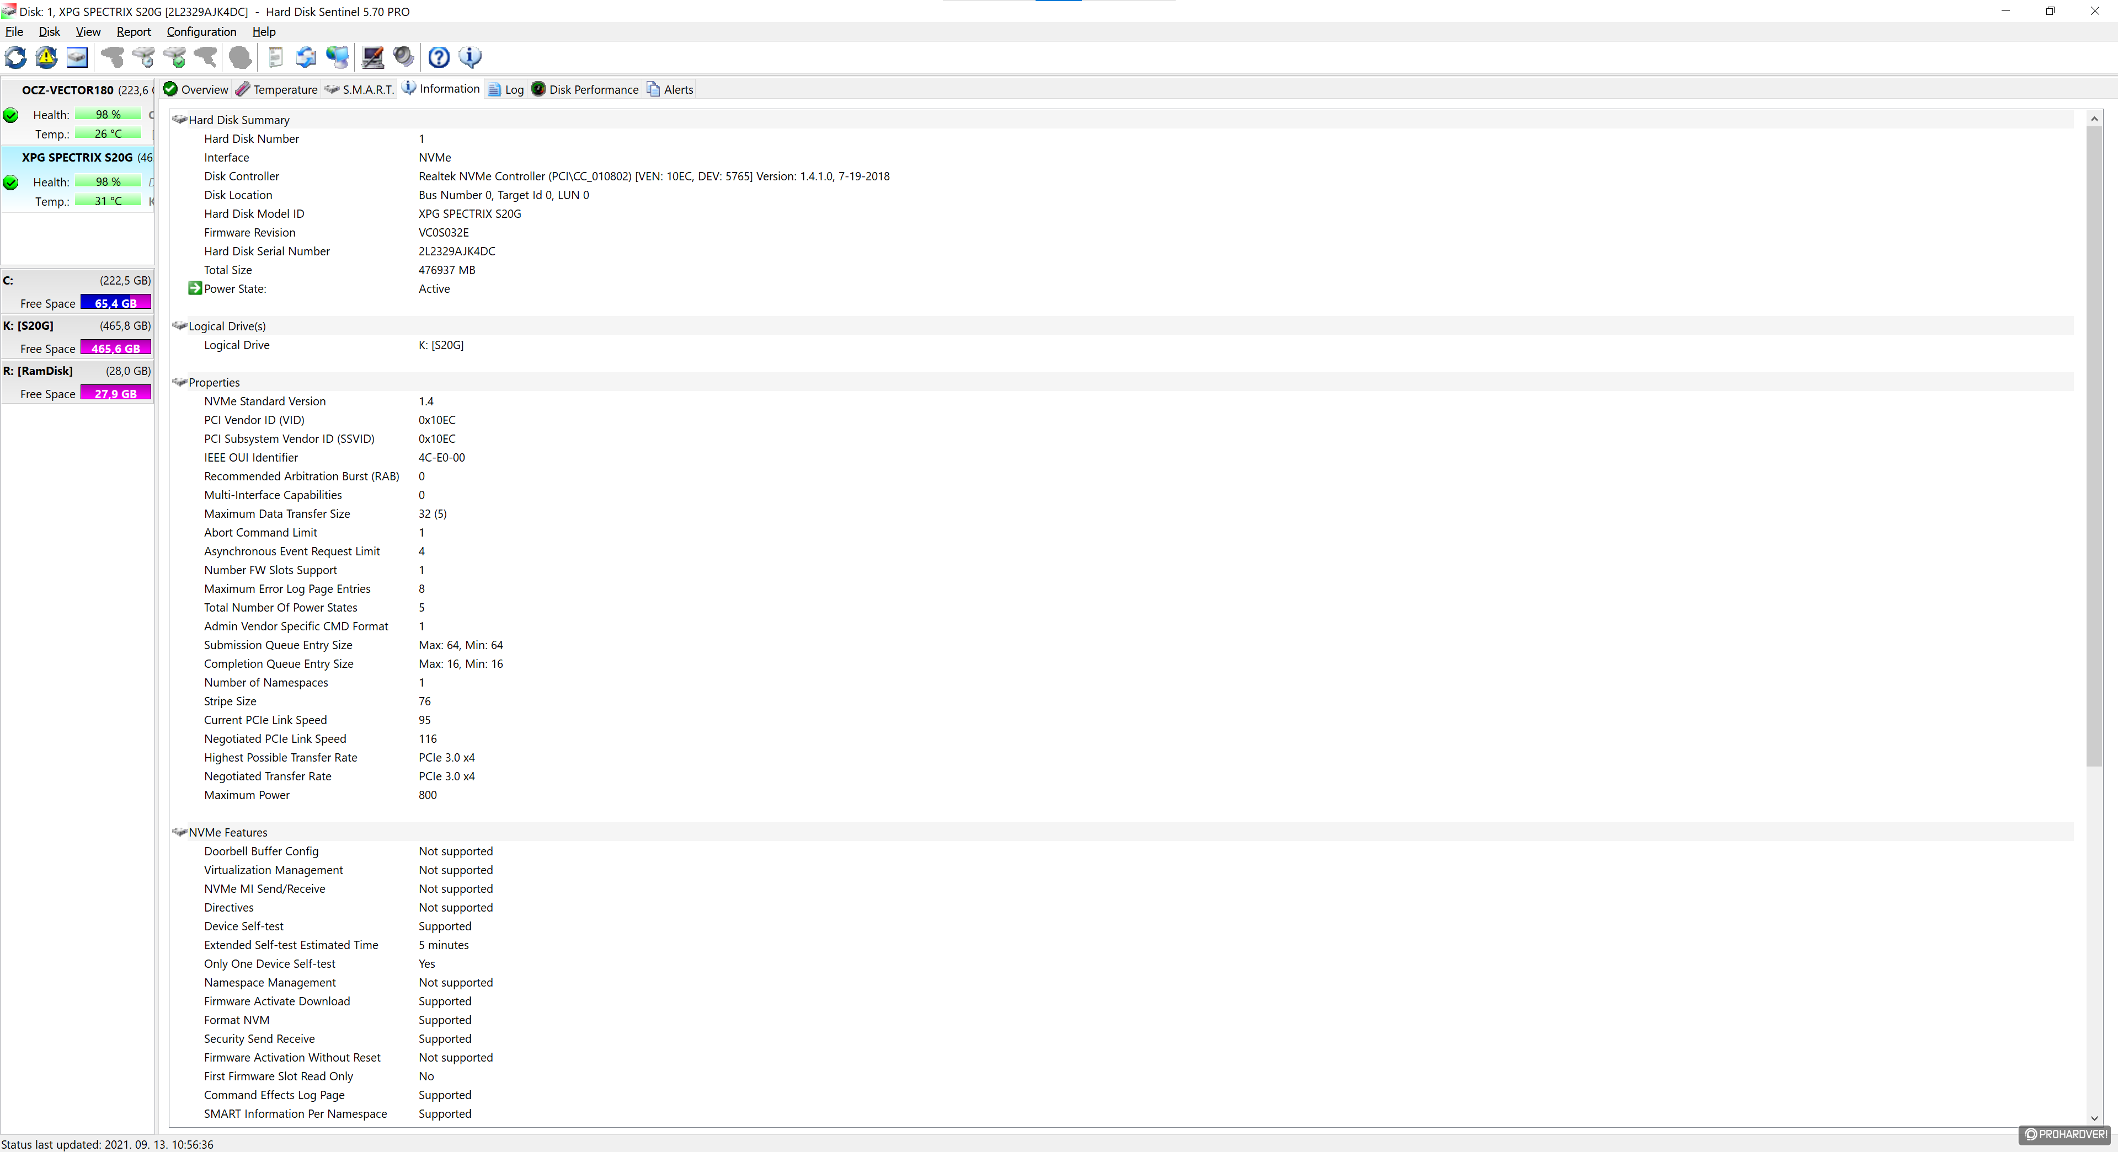Open the Disk menu
2118x1152 pixels.
(49, 31)
